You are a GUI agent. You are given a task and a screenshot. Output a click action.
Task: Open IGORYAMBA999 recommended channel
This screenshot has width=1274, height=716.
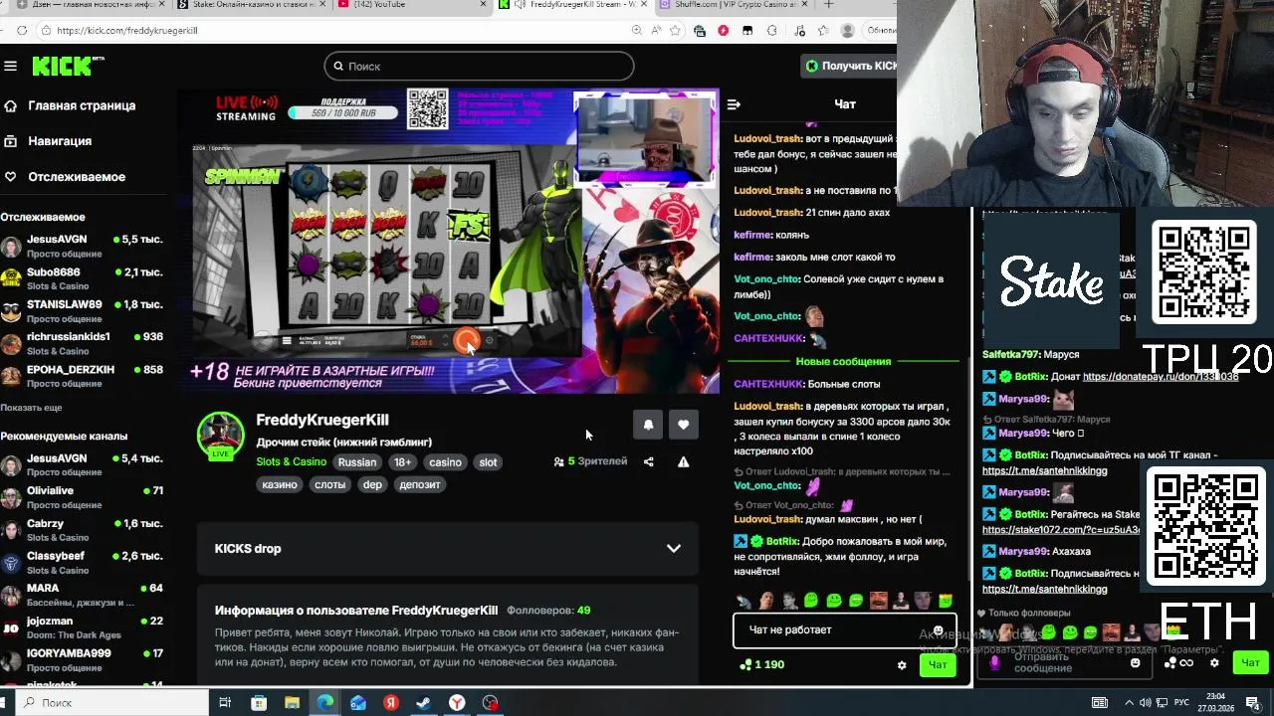click(82, 660)
